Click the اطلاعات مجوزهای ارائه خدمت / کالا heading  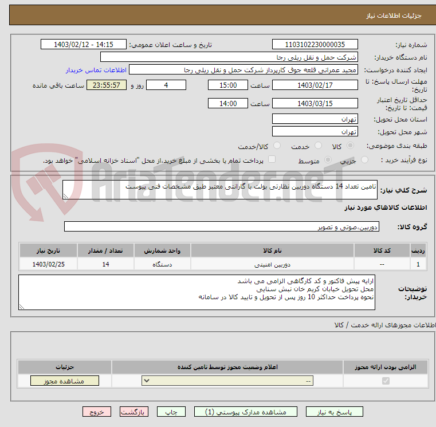[x=385, y=324]
